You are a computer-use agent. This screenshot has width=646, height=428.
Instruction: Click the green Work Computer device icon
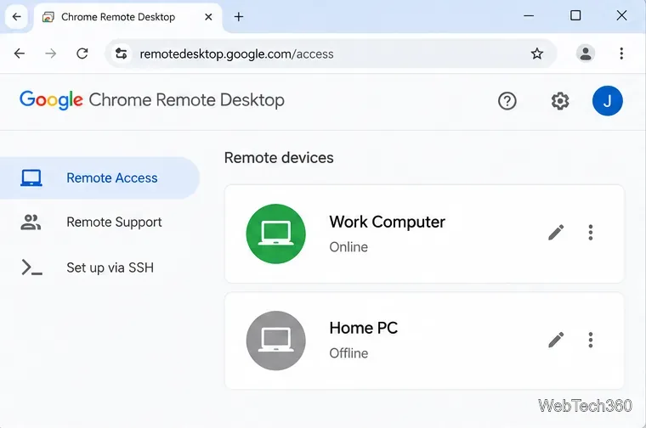(x=276, y=234)
